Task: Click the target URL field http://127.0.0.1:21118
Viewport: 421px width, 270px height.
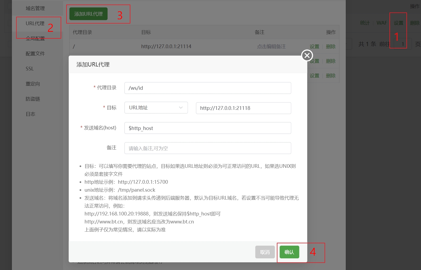Action: click(x=243, y=108)
